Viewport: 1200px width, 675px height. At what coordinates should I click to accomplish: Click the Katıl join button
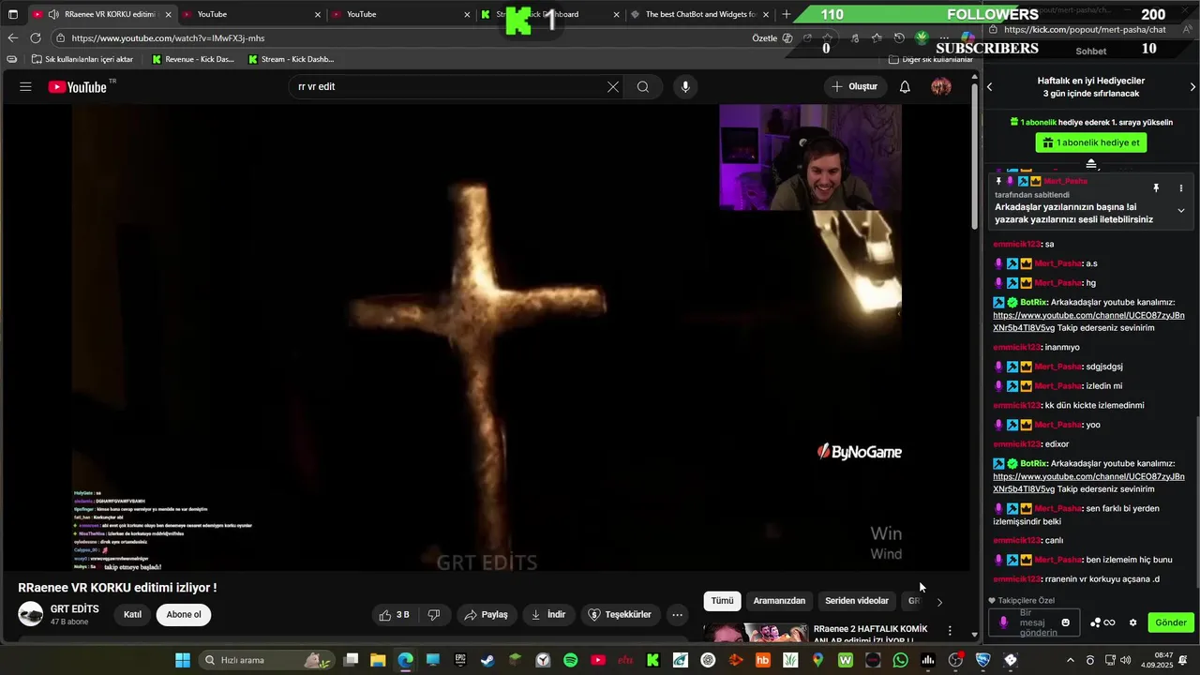click(133, 615)
